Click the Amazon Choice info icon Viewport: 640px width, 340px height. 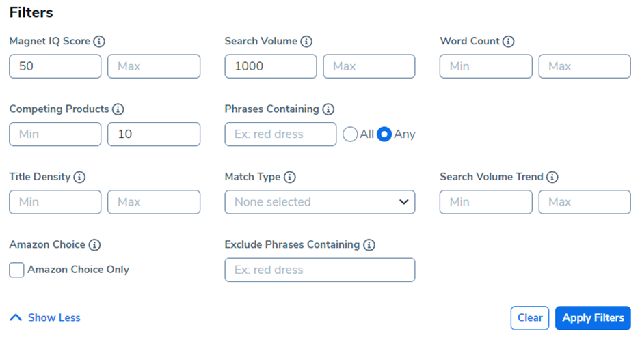pyautogui.click(x=94, y=244)
